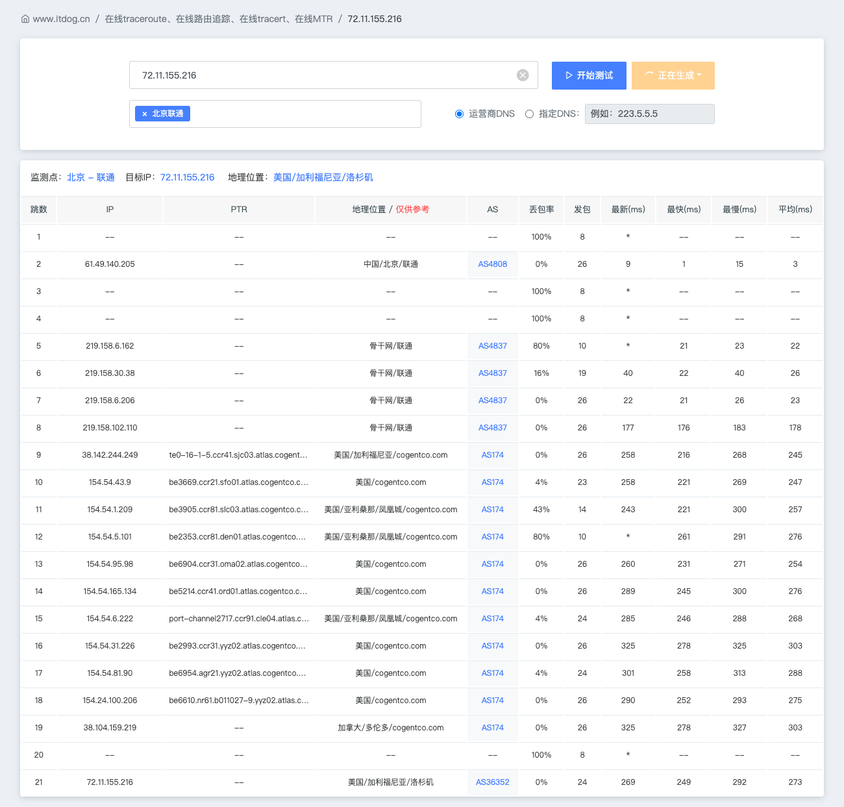
Task: Open AS4837 link for 219.158.30.38
Action: (x=493, y=373)
